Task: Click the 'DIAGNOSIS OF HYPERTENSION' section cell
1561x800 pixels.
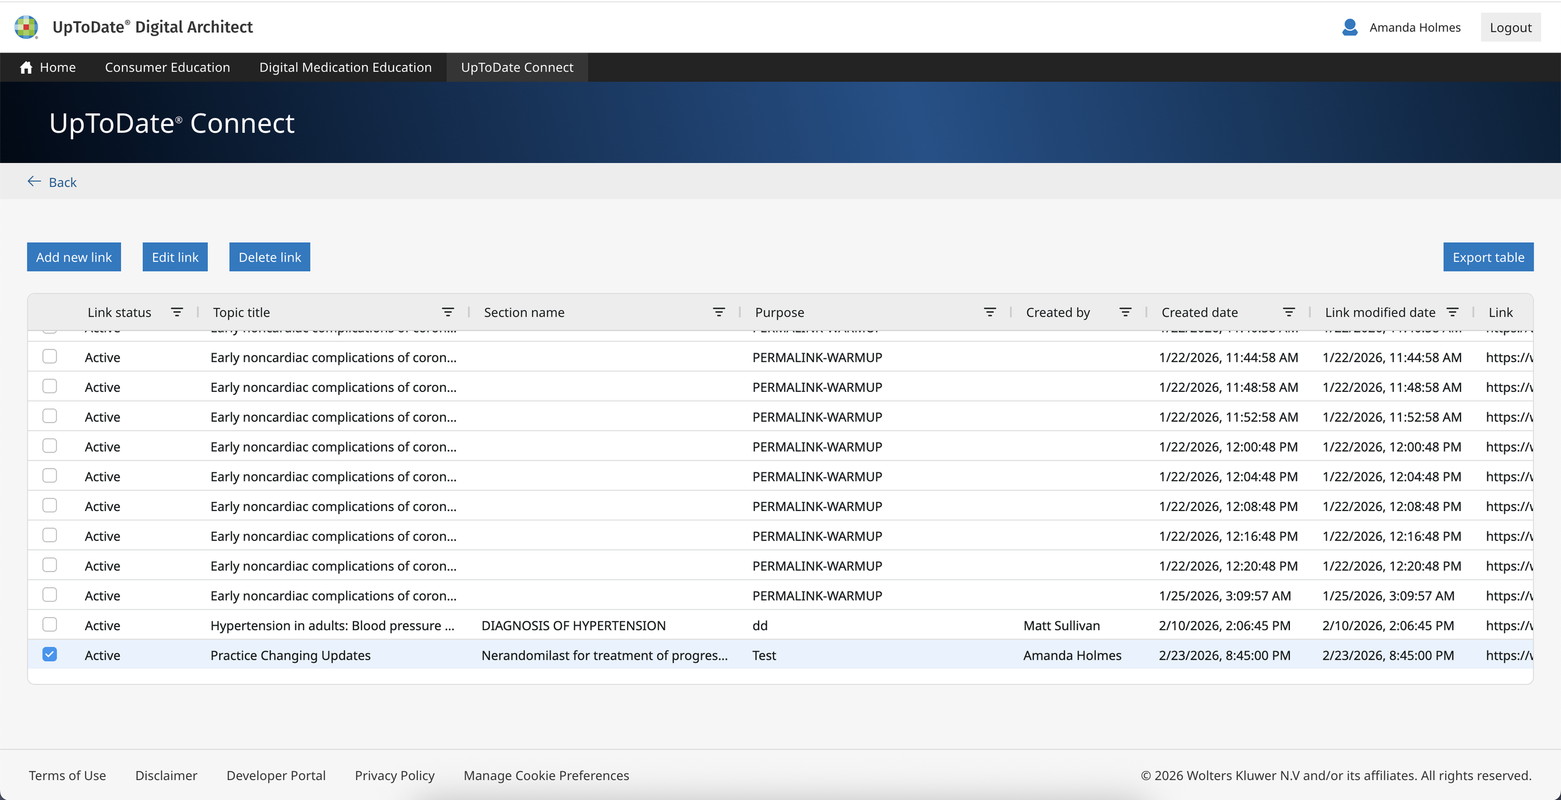Action: (x=573, y=625)
